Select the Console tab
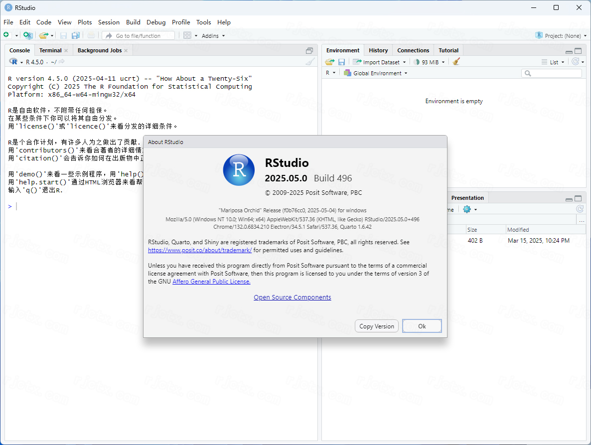Screen dimensions: 591x445 click(x=19, y=50)
